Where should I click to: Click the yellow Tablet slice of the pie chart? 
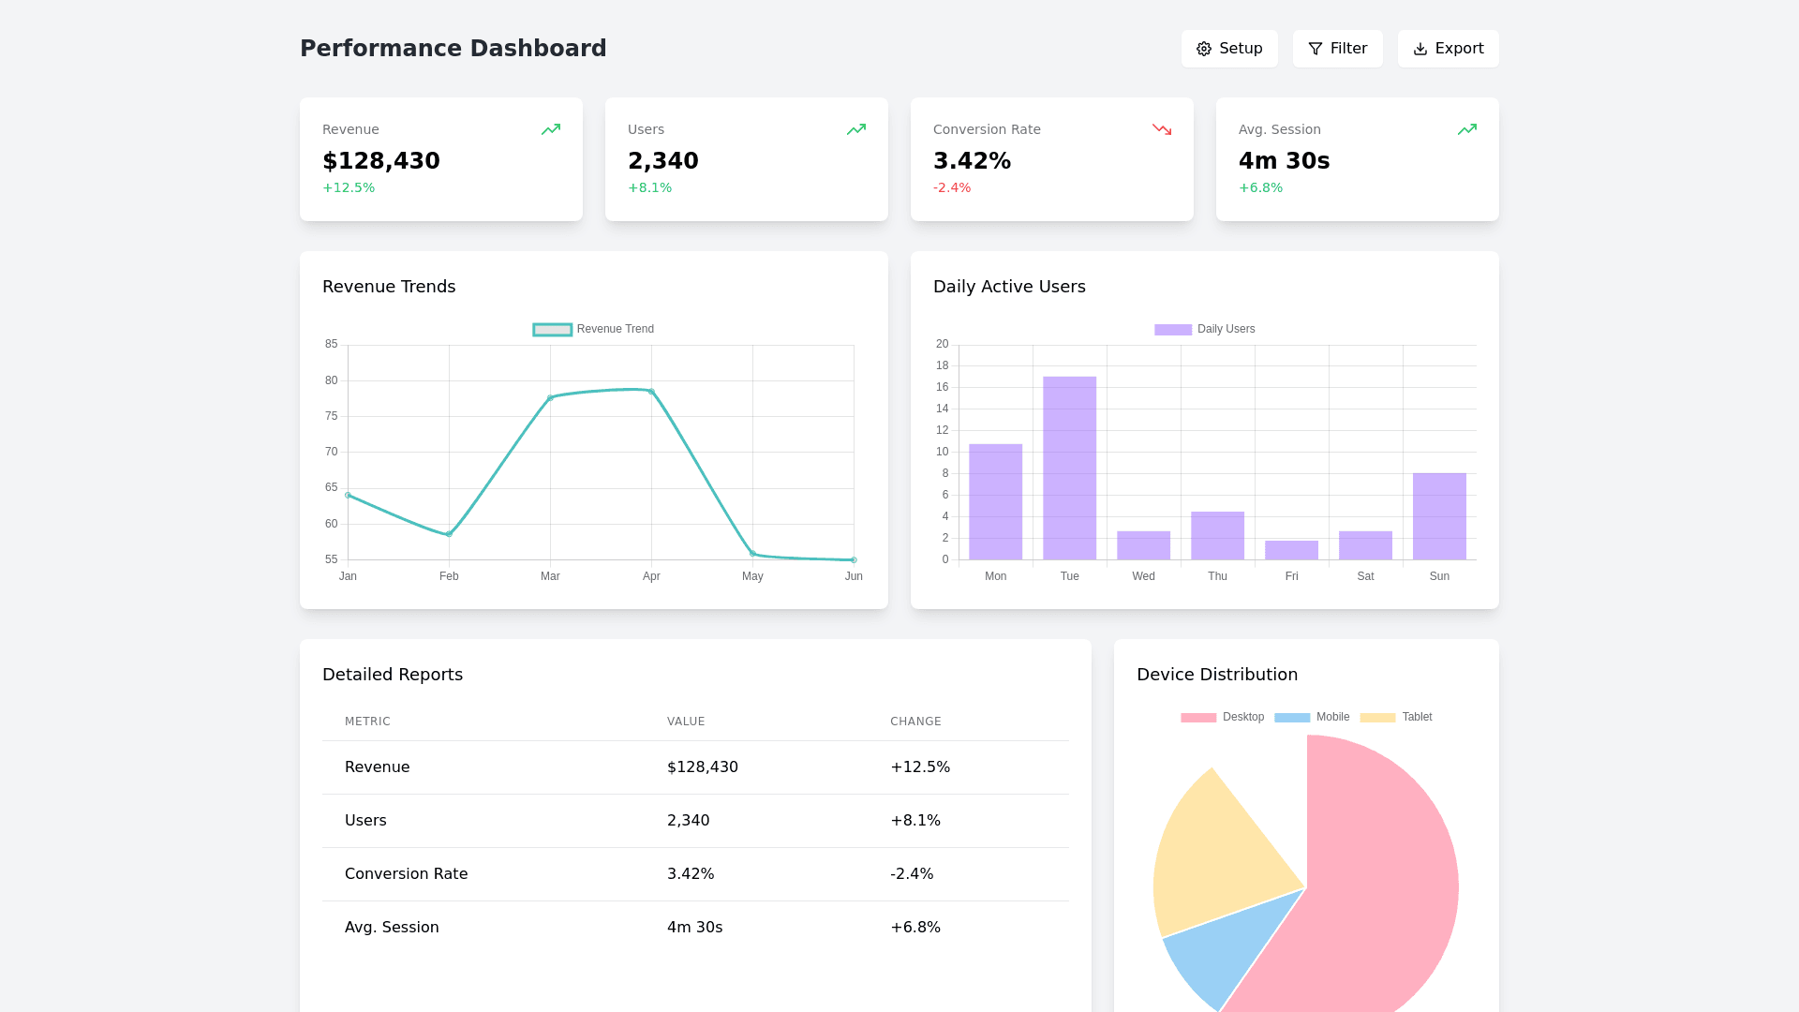(1218, 853)
